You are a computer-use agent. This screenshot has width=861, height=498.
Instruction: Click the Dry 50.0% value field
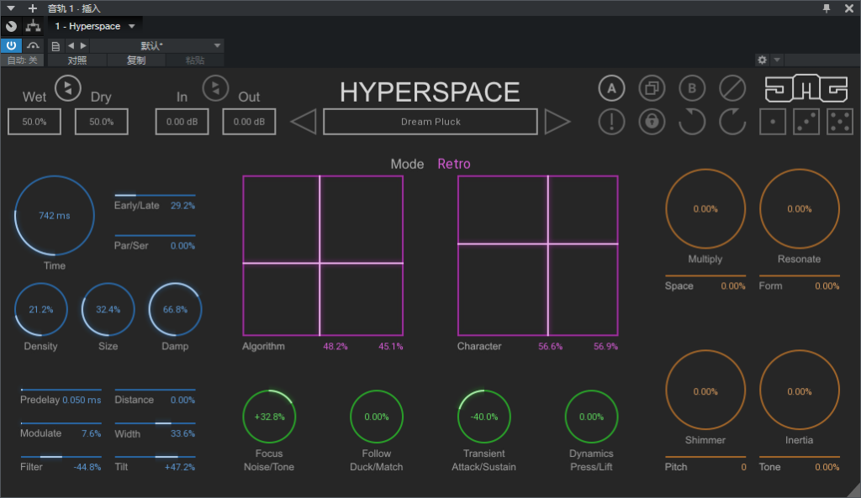tap(102, 122)
